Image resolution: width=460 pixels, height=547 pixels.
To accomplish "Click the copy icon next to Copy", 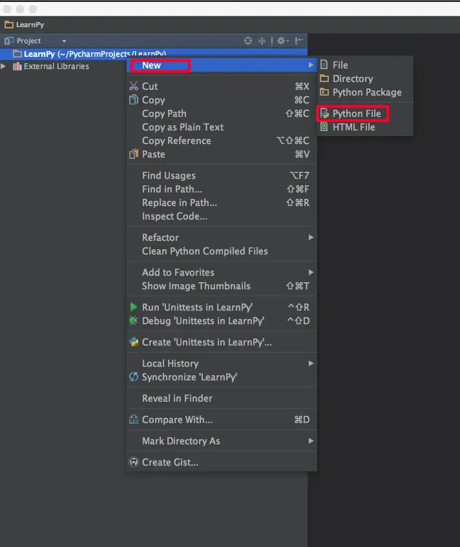I will 134,99.
